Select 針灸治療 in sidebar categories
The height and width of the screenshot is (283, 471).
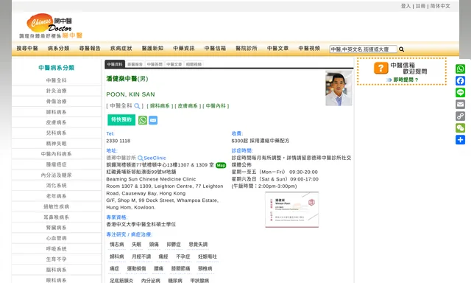point(57,91)
